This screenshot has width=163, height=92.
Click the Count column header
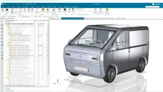[x=44, y=20]
